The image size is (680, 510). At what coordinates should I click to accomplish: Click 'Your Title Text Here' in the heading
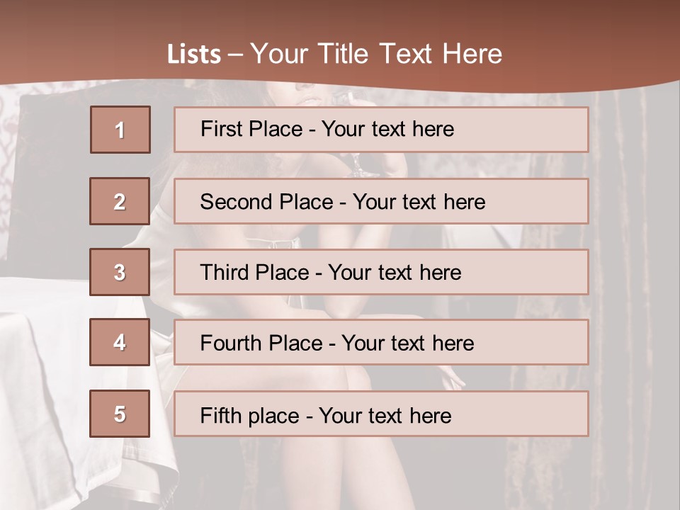coord(376,55)
